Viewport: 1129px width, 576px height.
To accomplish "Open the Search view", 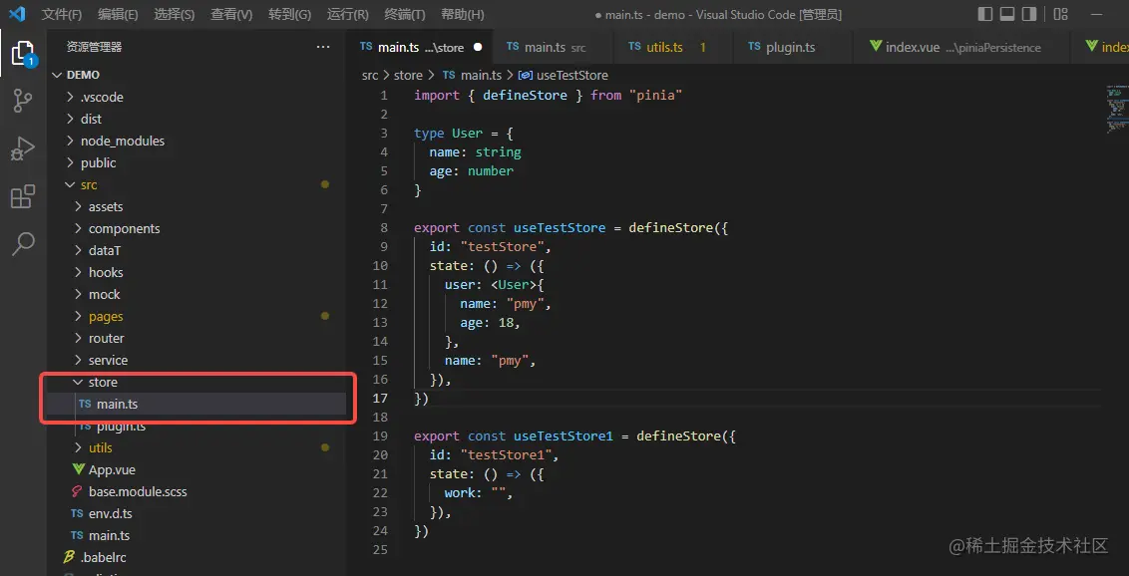I will pos(23,244).
